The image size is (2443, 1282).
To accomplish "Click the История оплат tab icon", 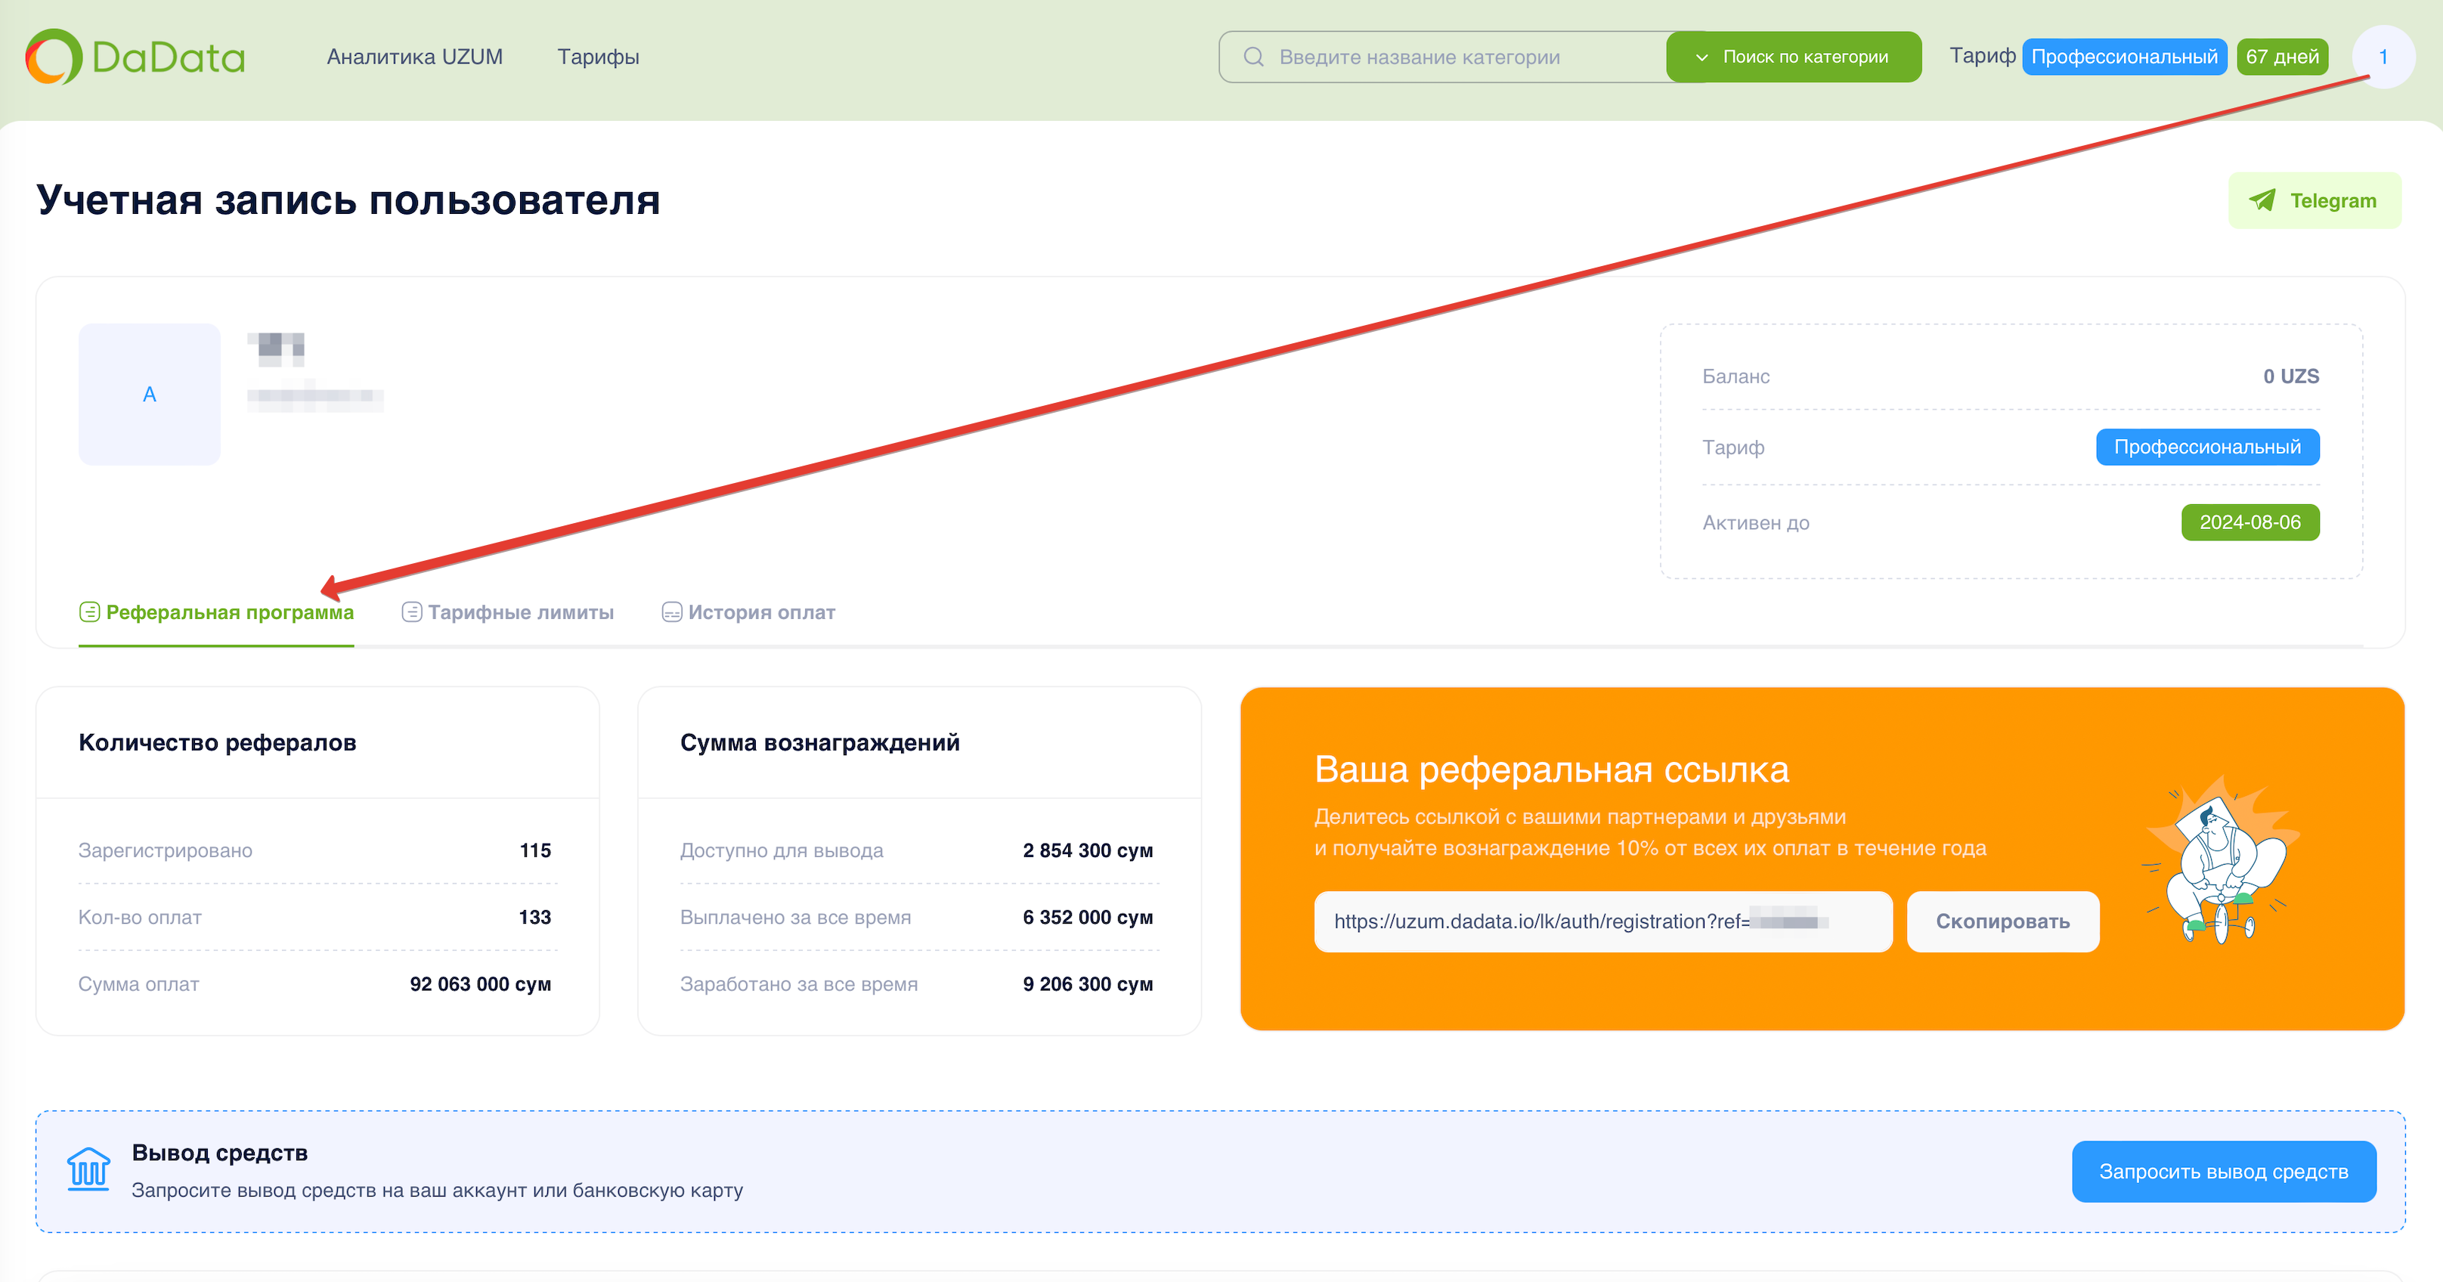I will click(671, 612).
